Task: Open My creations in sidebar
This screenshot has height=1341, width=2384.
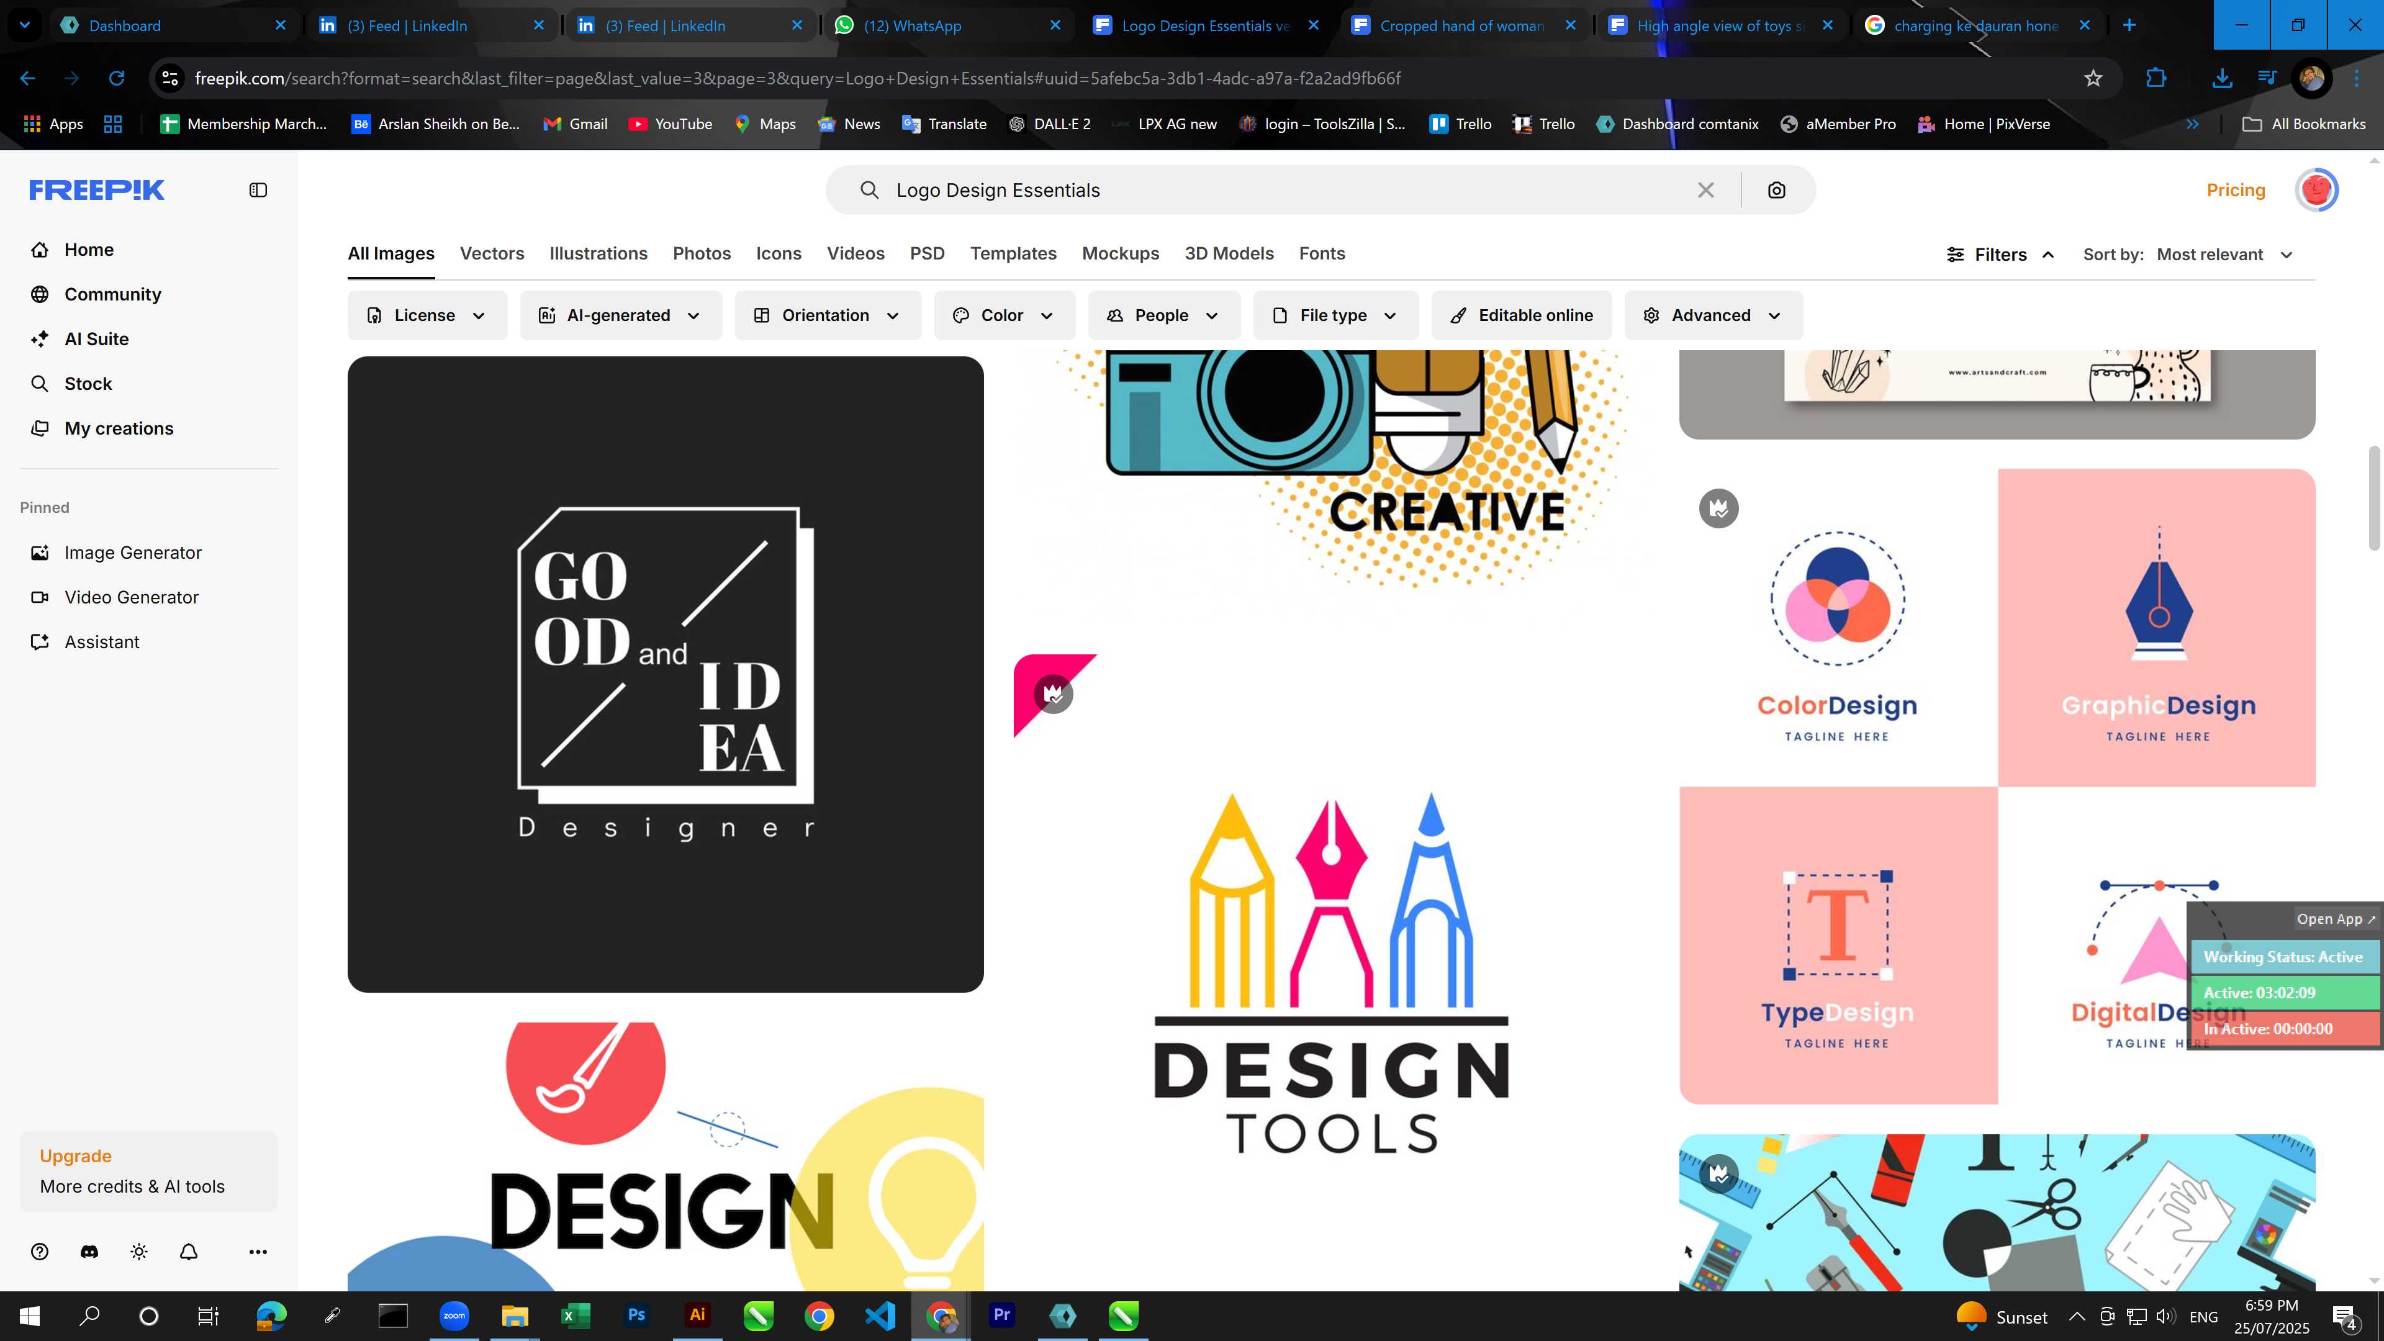Action: tap(119, 428)
